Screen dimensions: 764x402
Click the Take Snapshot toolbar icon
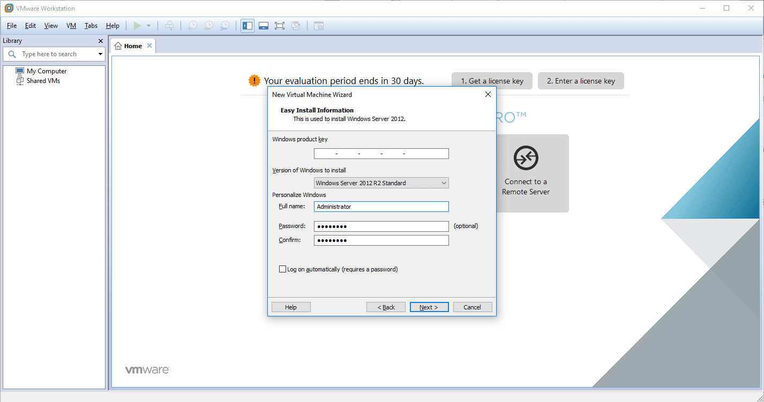(x=192, y=26)
